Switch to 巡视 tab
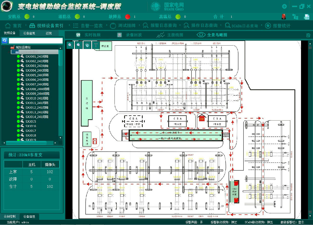 (x=49, y=33)
